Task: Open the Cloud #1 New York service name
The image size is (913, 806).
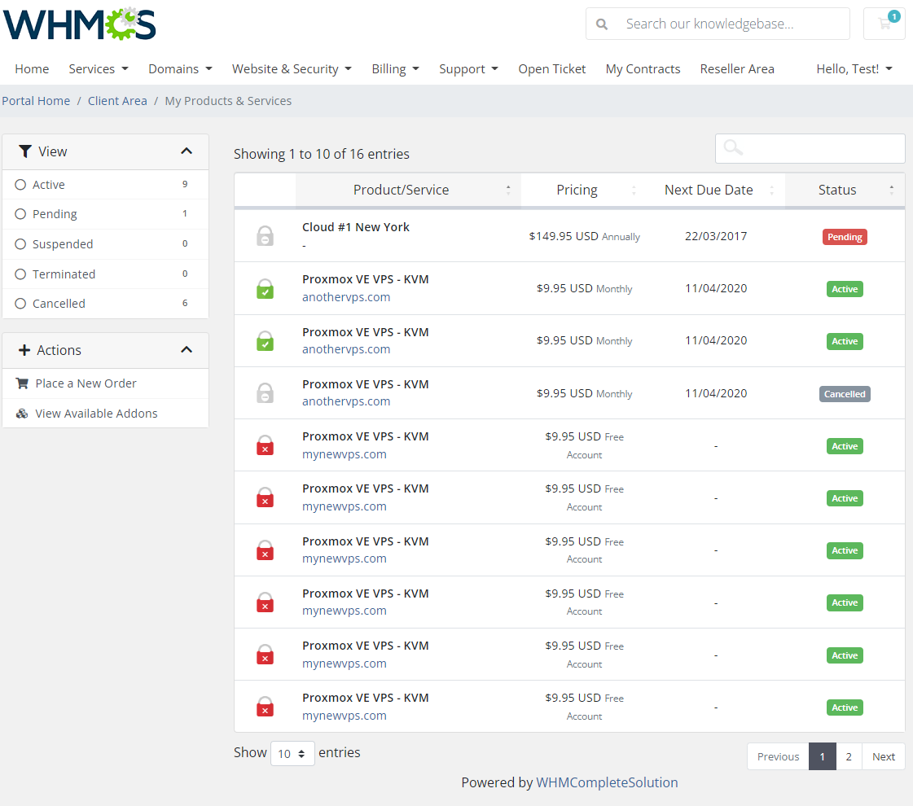Action: click(x=356, y=227)
